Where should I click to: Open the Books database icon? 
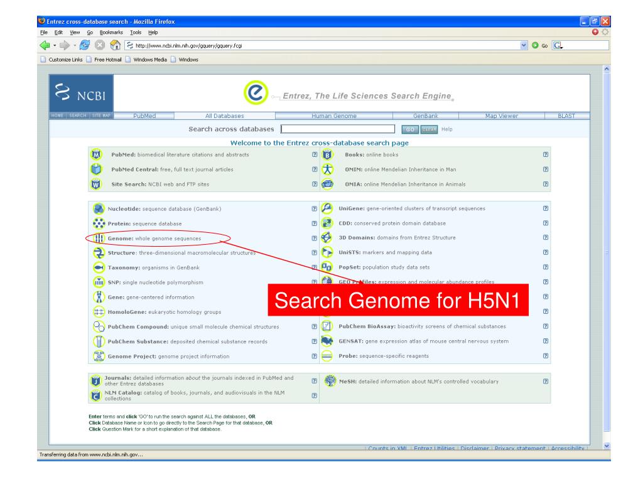(327, 154)
